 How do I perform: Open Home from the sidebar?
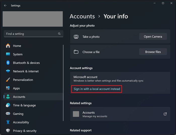17,46
